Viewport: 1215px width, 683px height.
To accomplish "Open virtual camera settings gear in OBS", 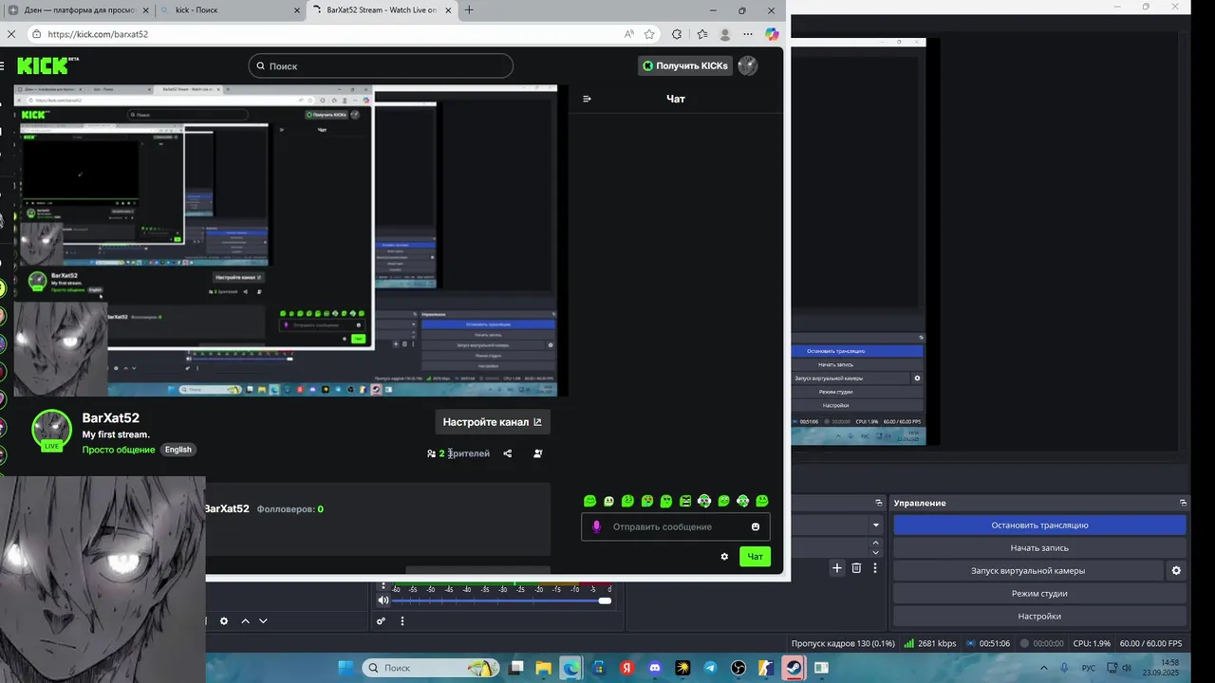I will coord(1176,571).
